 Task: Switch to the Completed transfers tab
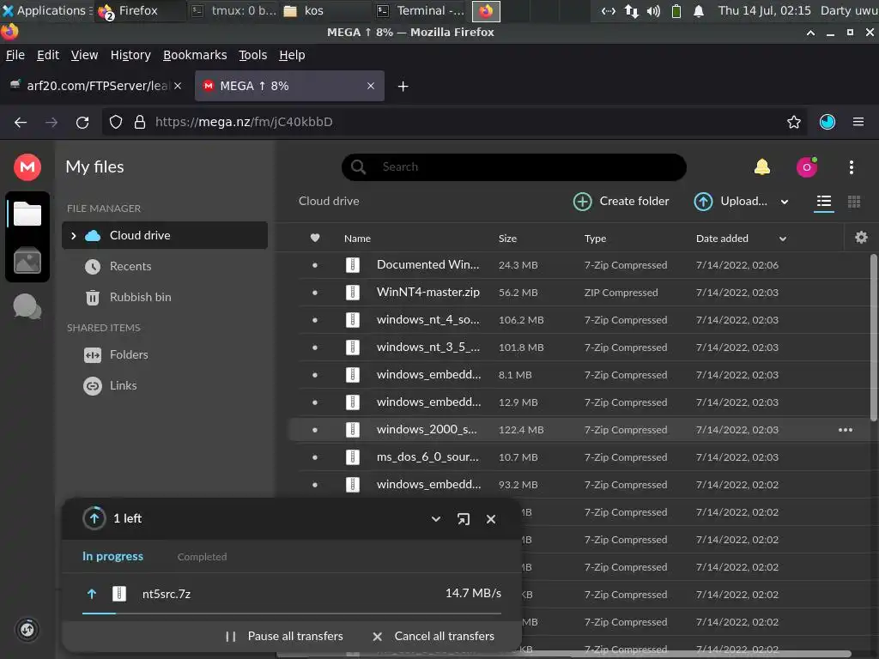pos(202,556)
